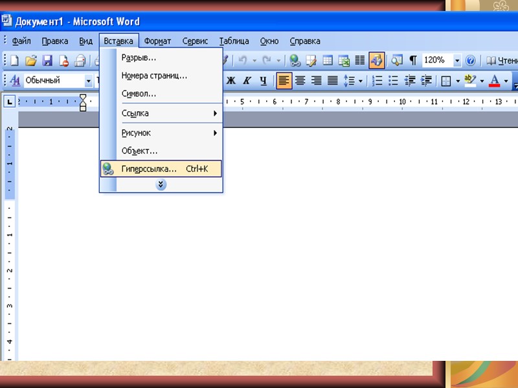Click the Redo arrow icon
518x388 pixels.
267,60
